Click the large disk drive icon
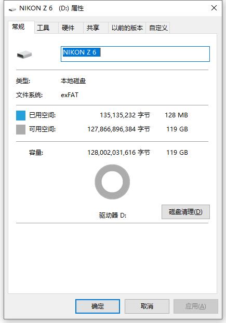The width and height of the screenshot is (226, 323). pyautogui.click(x=24, y=55)
